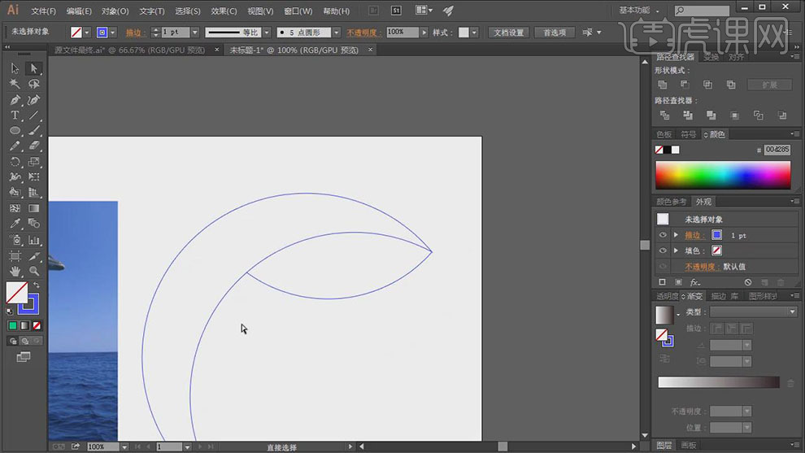Open the 效果(C) menu
Image resolution: width=805 pixels, height=453 pixels.
click(x=224, y=11)
